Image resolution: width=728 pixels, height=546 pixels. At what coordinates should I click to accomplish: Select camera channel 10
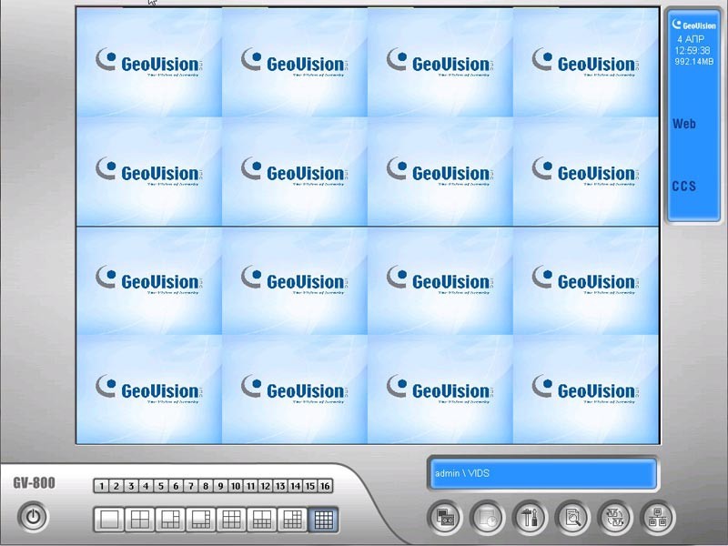coord(236,486)
